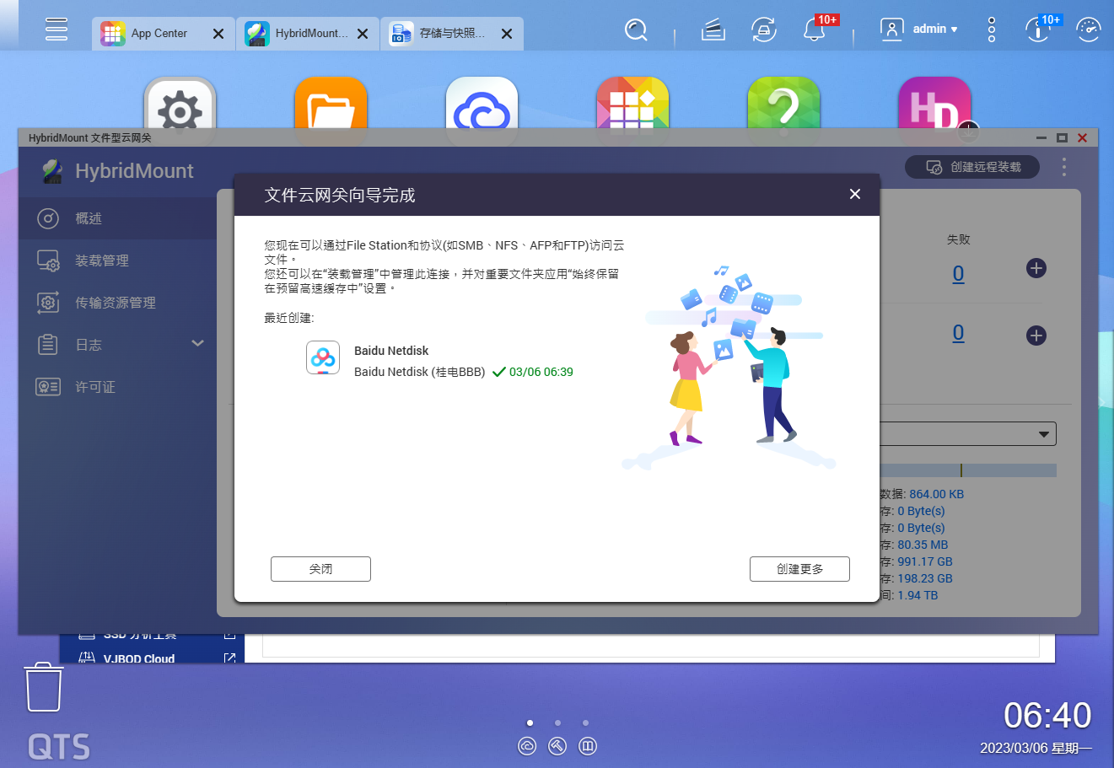This screenshot has width=1114, height=768.
Task: Go to the second desktop page dot
Action: pyautogui.click(x=557, y=722)
